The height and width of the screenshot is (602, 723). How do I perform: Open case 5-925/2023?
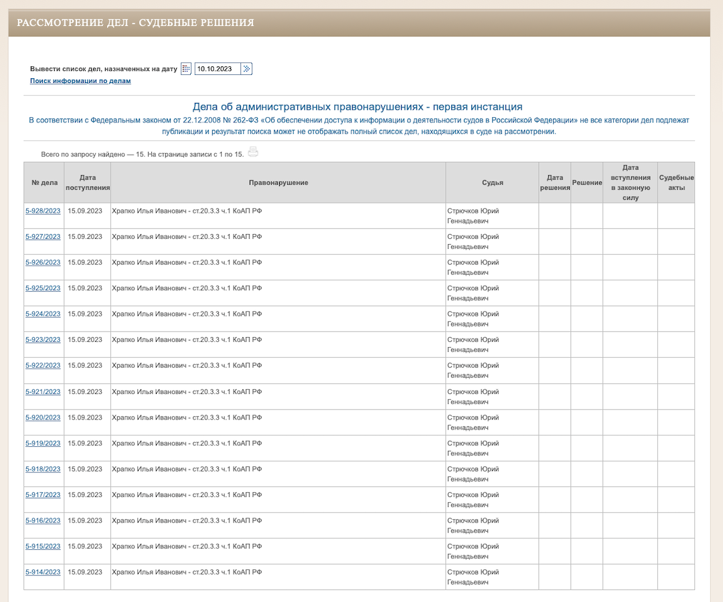click(x=43, y=288)
